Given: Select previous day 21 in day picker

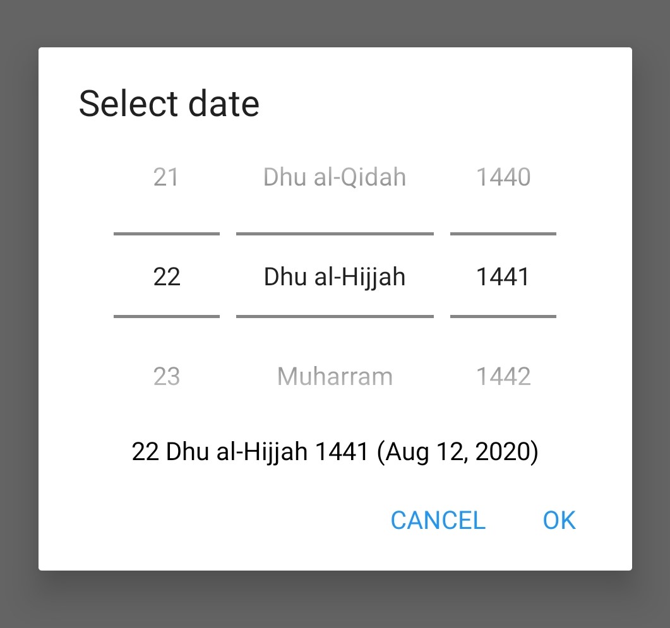Looking at the screenshot, I should click(167, 177).
